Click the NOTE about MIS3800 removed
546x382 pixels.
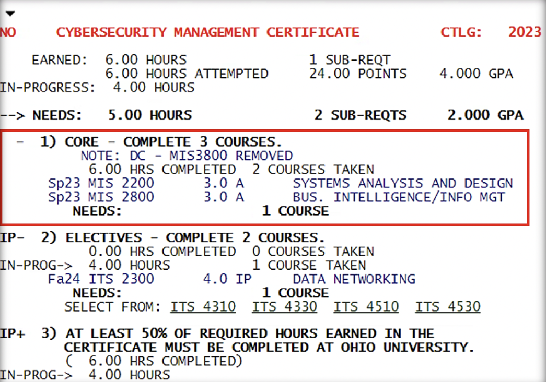pos(187,156)
